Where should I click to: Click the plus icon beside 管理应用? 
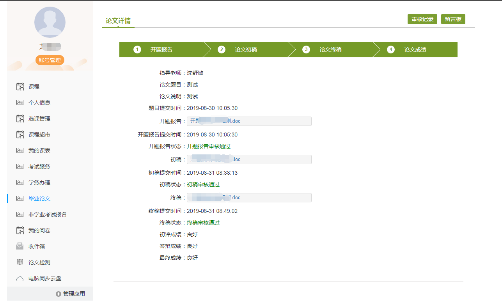(x=59, y=294)
